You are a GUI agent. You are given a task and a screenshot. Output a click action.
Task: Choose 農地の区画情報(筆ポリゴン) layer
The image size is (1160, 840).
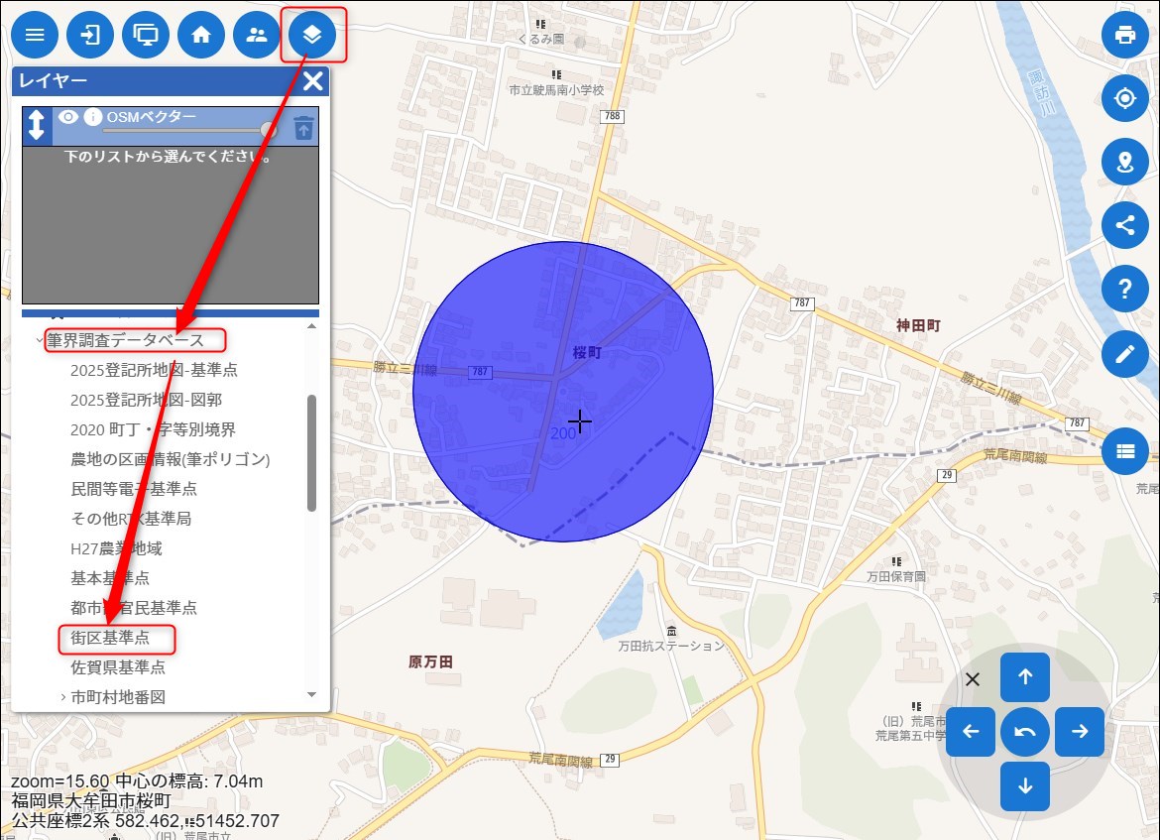[171, 459]
